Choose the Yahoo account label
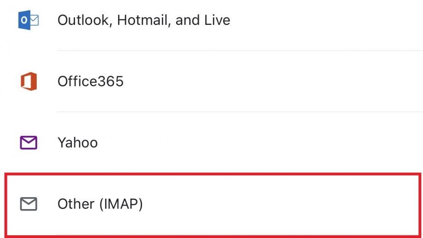The image size is (423, 238). click(x=78, y=142)
